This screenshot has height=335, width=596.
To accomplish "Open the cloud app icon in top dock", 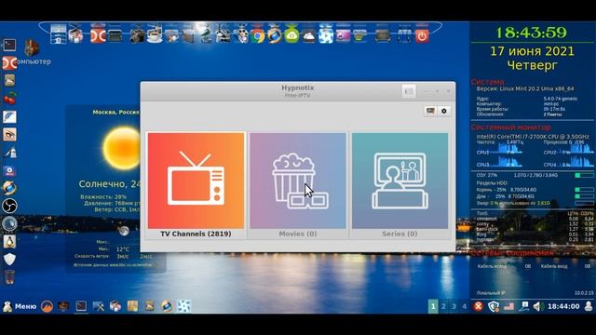I will (x=308, y=36).
